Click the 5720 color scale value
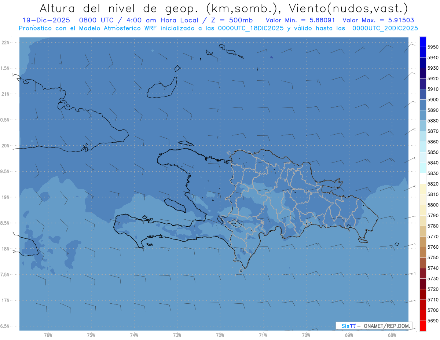The width and height of the screenshot is (440, 340). pyautogui.click(x=433, y=289)
